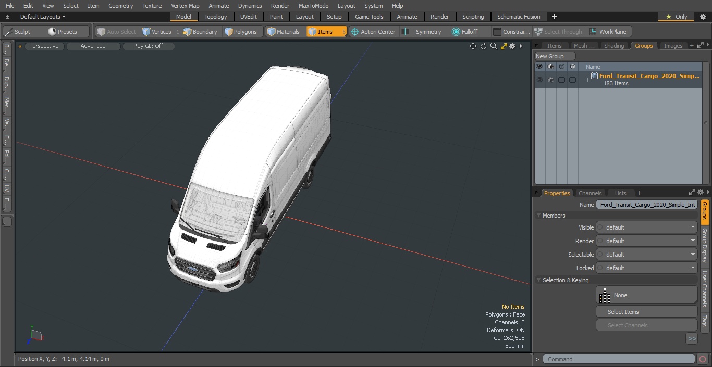Screen dimensions: 712x367
Task: Open the Group Display vertical tab
Action: (704, 245)
